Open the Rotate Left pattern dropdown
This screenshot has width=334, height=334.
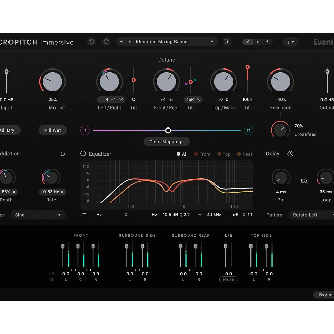(x=311, y=215)
